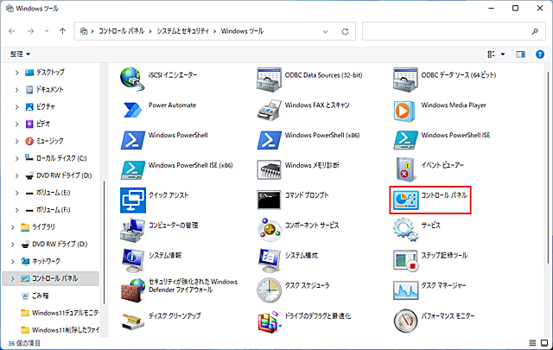Screen dimensions: 553x350
Task: Open パフォーマンス モニター gauge icon
Action: [x=405, y=321]
